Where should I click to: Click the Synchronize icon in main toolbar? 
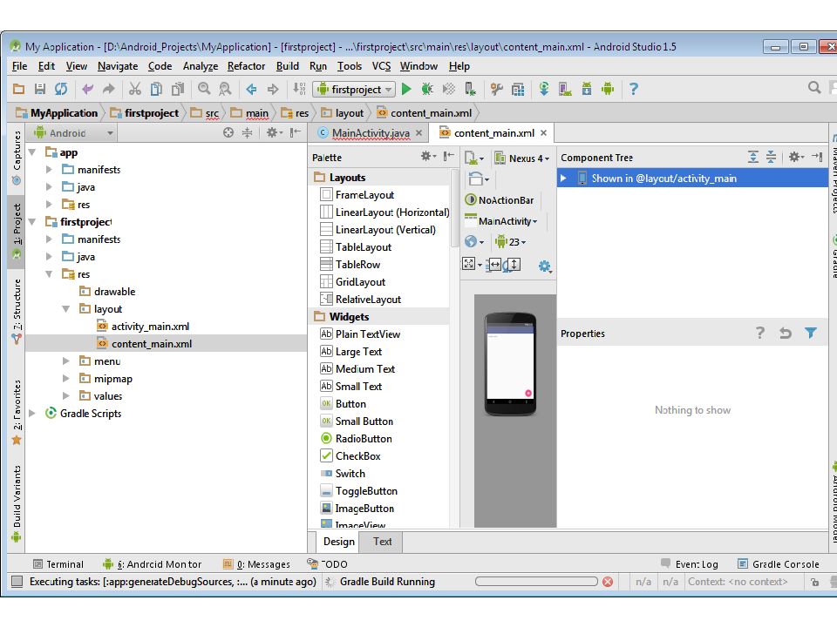[61, 89]
